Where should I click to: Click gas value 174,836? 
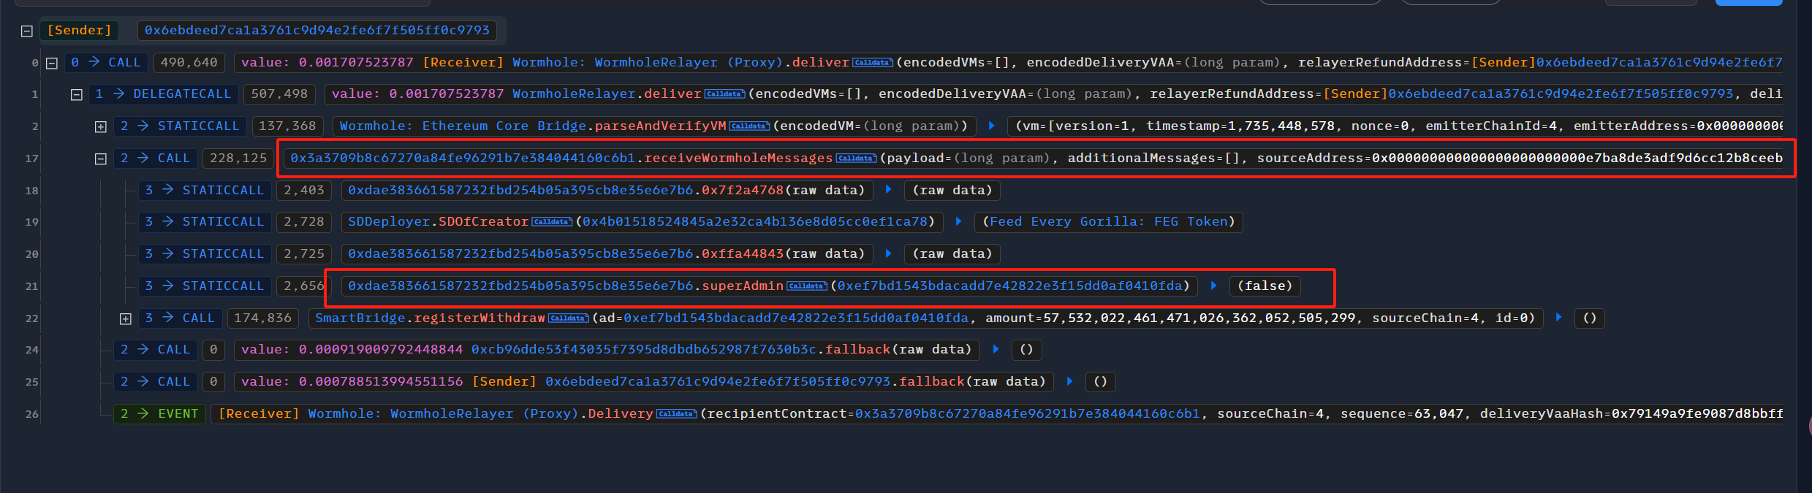[262, 318]
